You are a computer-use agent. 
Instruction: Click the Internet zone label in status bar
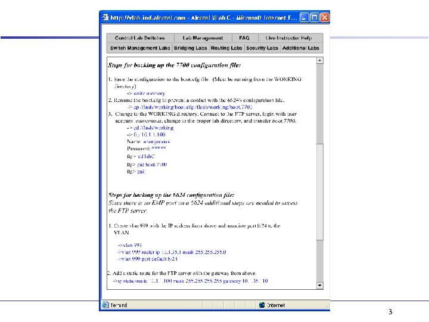276,305
